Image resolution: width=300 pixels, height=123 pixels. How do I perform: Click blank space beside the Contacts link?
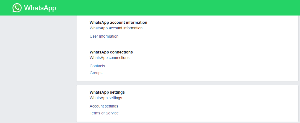click(x=194, y=66)
